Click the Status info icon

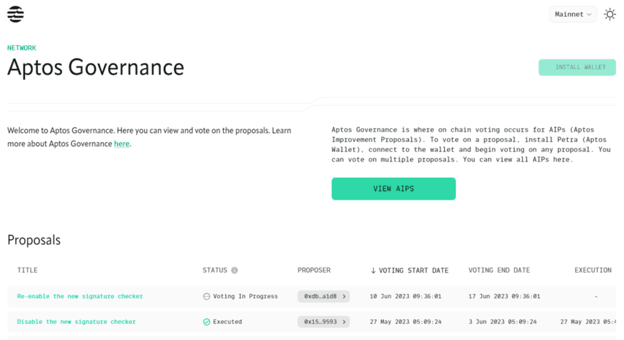234,271
